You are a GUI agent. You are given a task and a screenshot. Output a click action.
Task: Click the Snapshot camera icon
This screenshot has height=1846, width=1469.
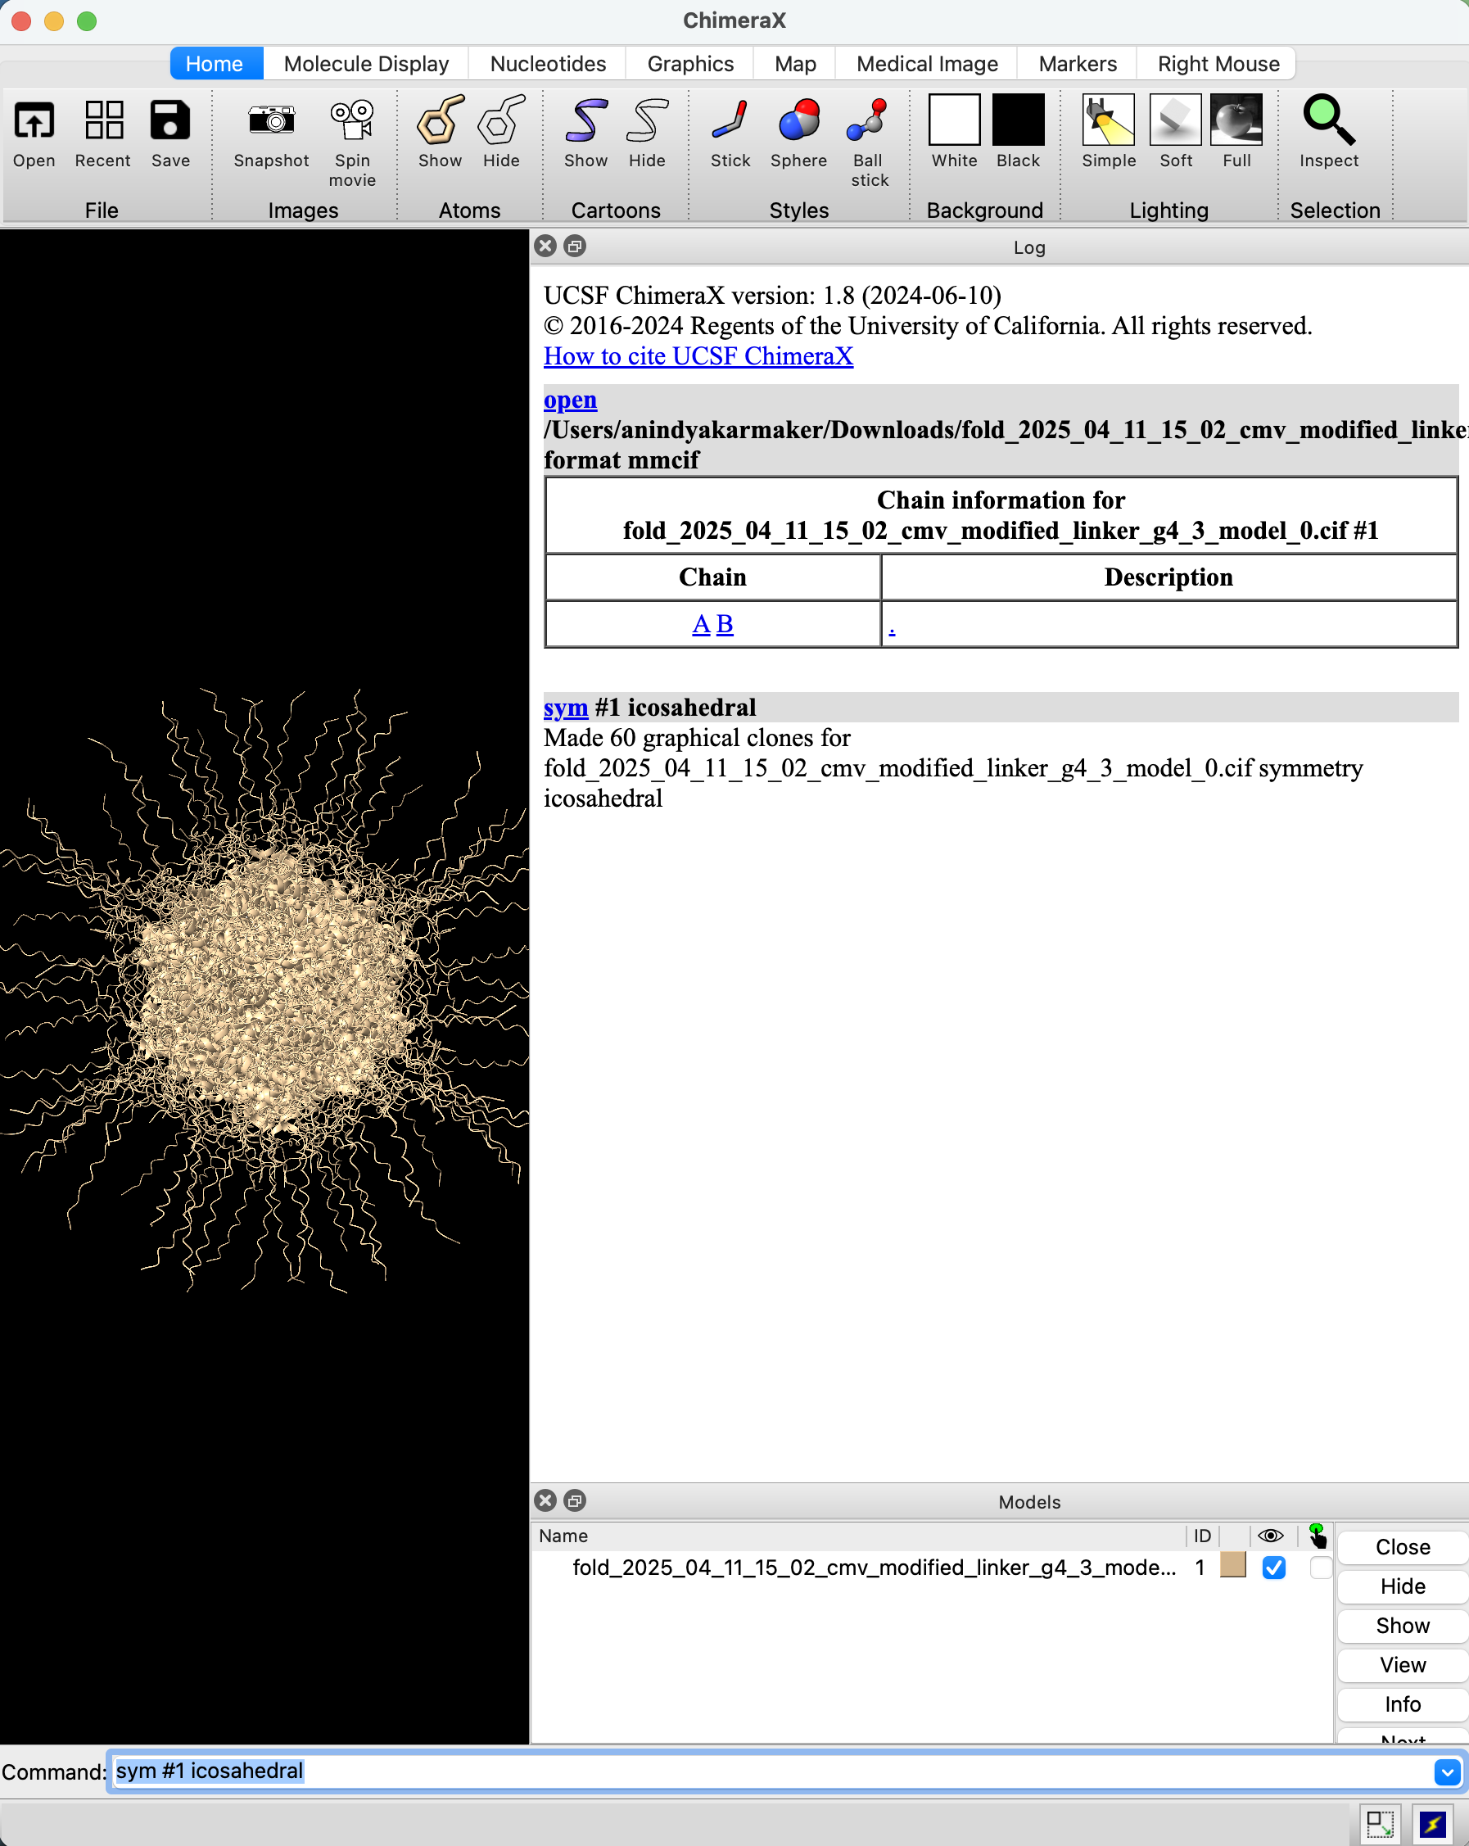click(x=270, y=120)
